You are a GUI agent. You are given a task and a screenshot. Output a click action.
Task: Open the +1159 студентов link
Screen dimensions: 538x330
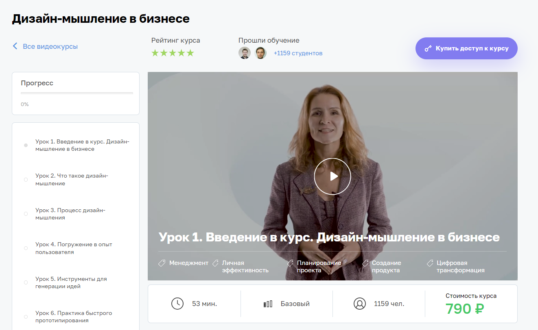point(298,53)
